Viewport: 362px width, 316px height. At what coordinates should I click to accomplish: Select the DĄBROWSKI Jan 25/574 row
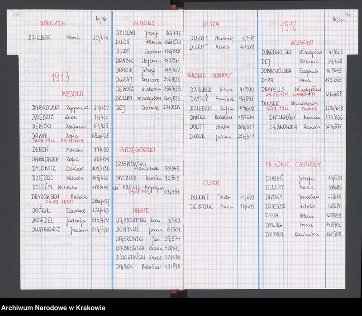(x=148, y=239)
